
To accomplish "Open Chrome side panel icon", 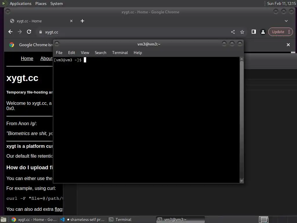I will point(253,32).
